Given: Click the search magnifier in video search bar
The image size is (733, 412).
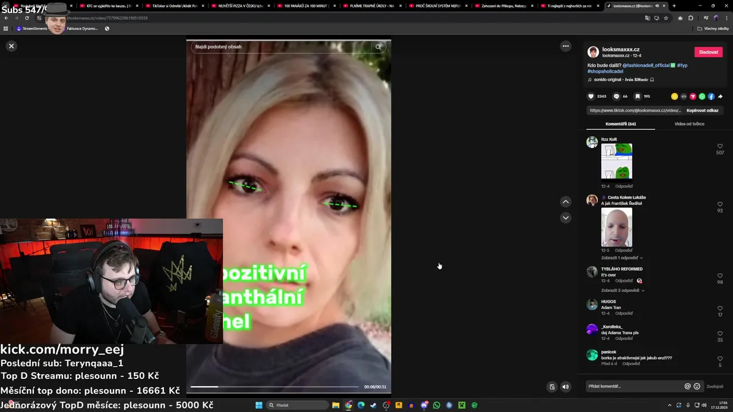Looking at the screenshot, I should (379, 47).
